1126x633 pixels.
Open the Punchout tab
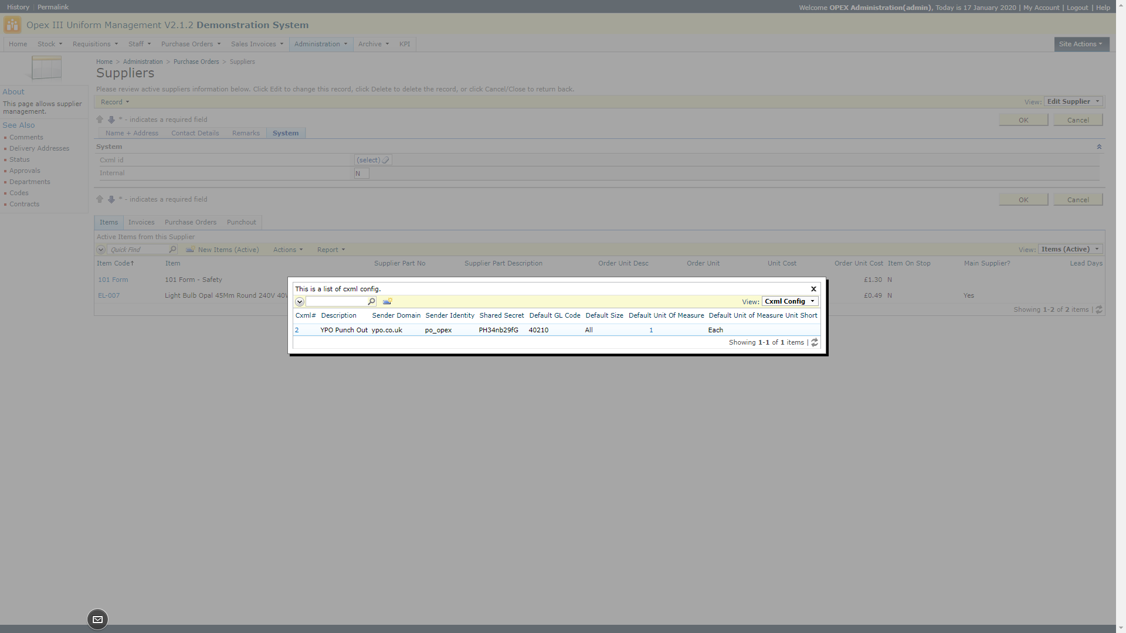[241, 222]
